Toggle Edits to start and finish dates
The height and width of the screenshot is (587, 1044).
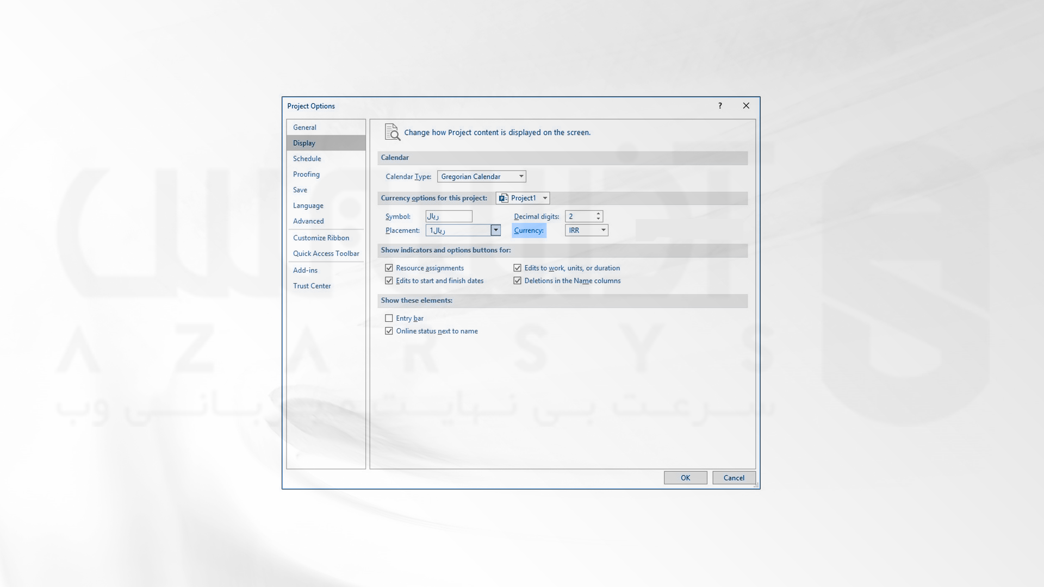389,281
